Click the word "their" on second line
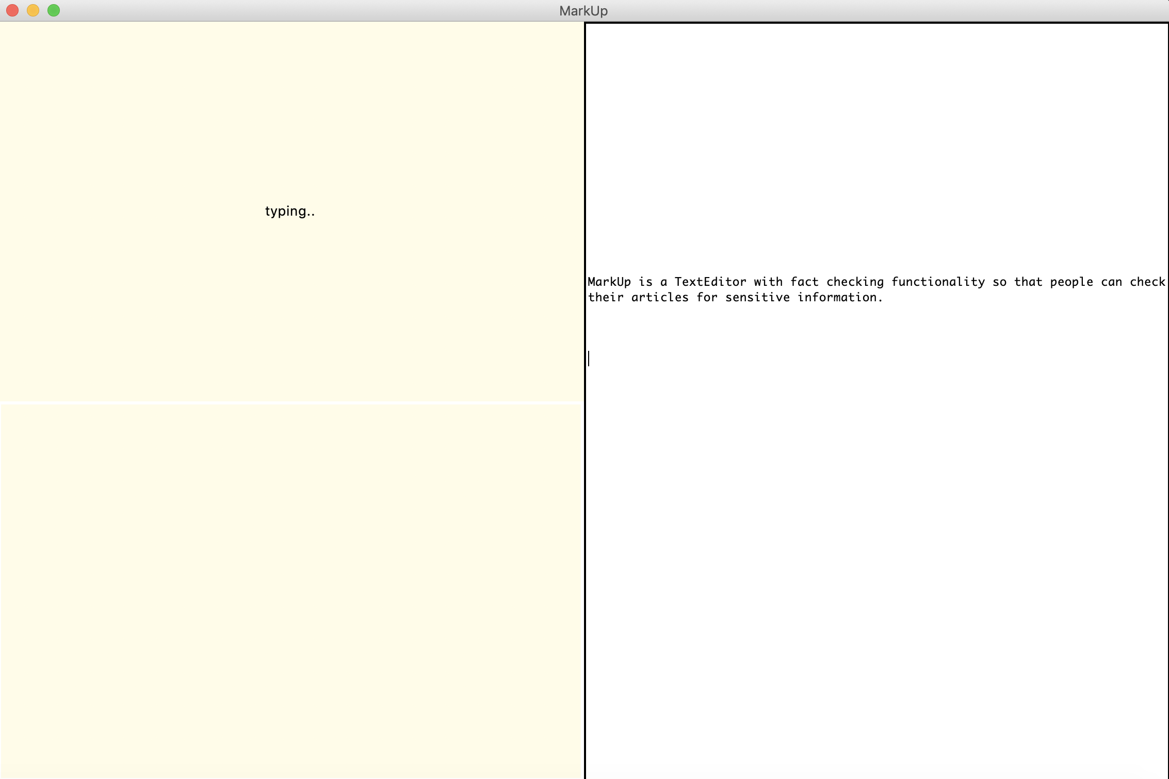 tap(605, 297)
